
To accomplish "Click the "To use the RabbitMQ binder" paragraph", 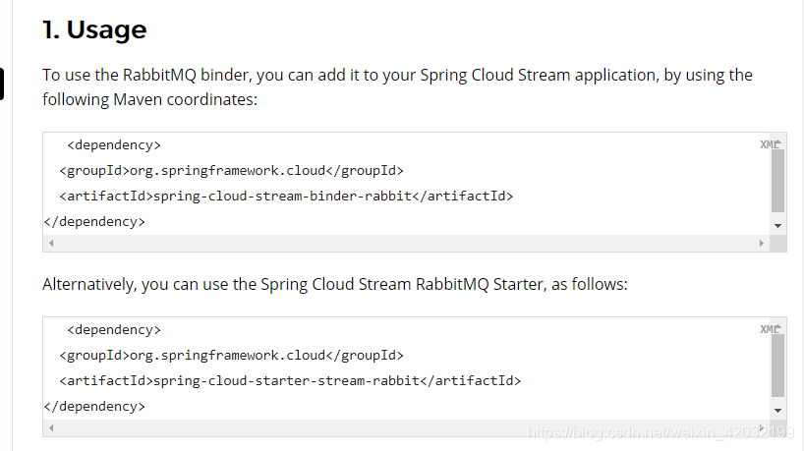I will 397,87.
